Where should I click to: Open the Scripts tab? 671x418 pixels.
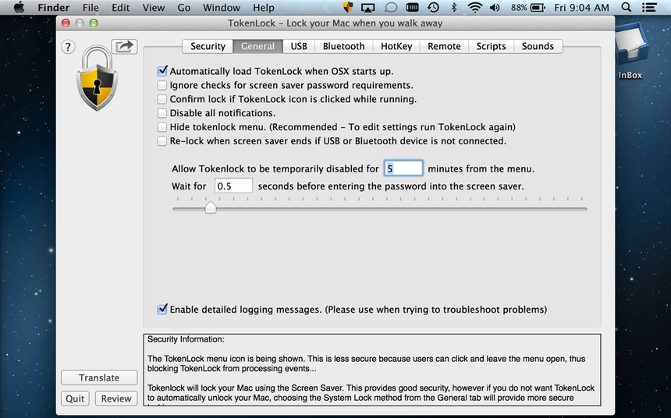pyautogui.click(x=491, y=46)
